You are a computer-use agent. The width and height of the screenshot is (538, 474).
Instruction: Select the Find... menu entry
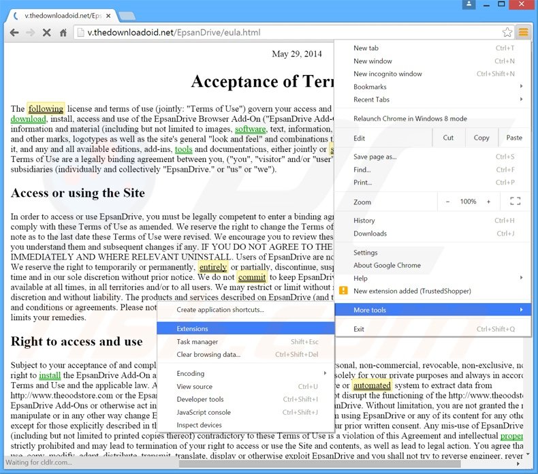tap(432, 170)
